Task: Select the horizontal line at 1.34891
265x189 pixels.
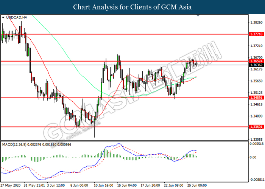Action: 125,98
